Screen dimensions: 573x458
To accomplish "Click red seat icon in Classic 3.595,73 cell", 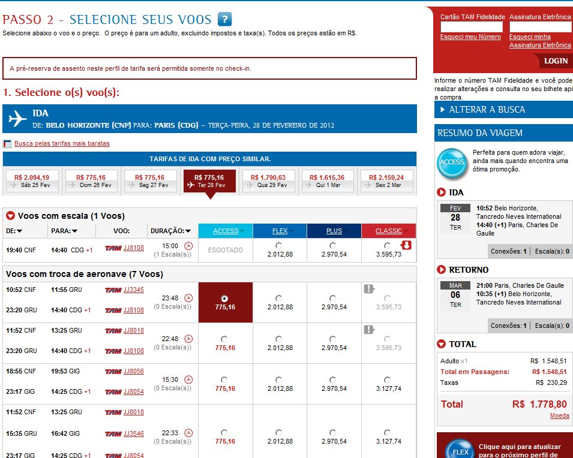I will [406, 245].
